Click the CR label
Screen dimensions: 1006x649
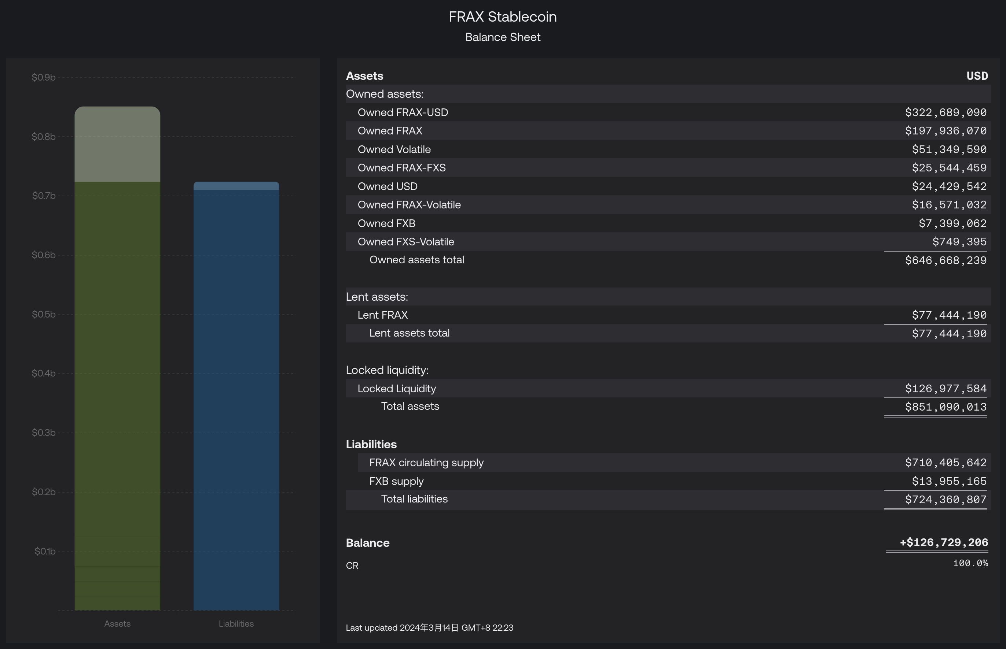352,566
